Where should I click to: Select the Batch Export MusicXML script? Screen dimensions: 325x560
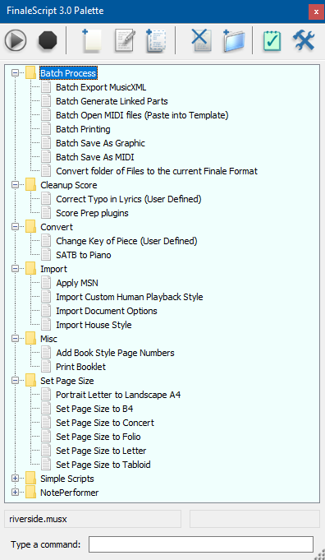tap(101, 87)
